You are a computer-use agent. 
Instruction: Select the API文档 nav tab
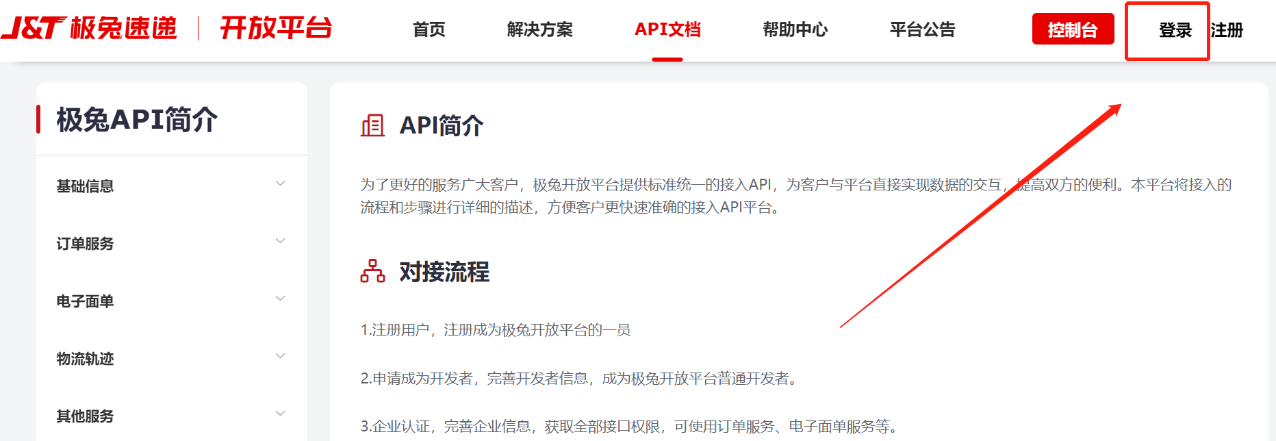[667, 29]
